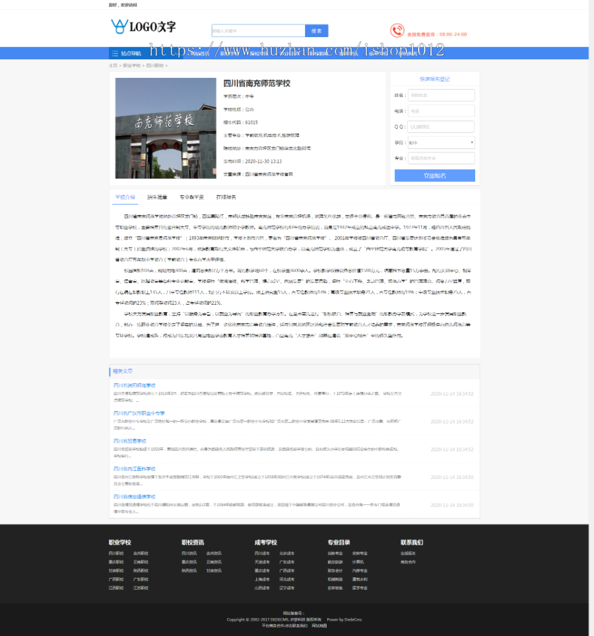Click 辽宁成考 in the footer
The height and width of the screenshot is (636, 594).
click(x=287, y=588)
